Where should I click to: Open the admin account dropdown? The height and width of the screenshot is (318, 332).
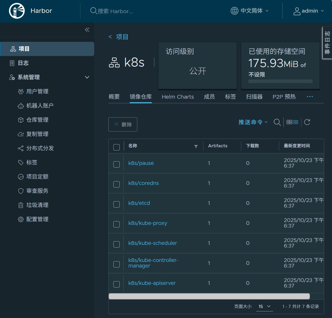(309, 11)
